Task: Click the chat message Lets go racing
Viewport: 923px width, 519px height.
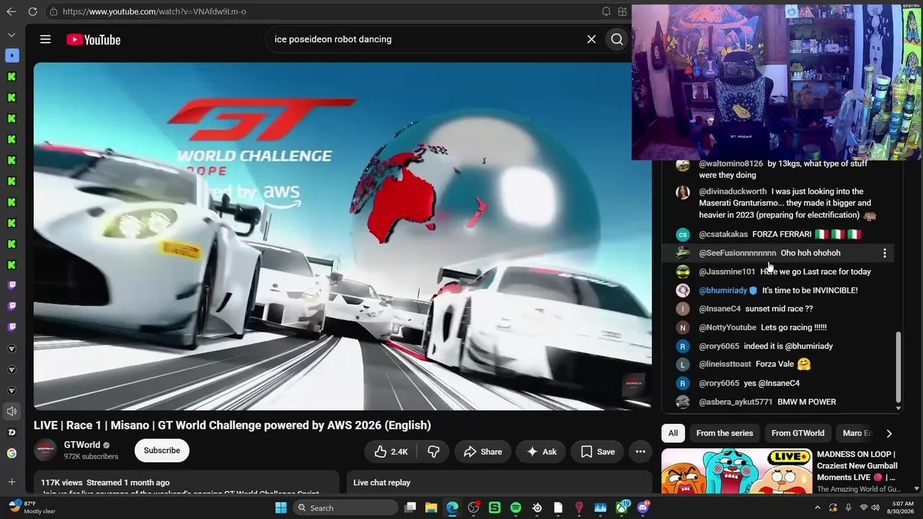Action: [793, 327]
